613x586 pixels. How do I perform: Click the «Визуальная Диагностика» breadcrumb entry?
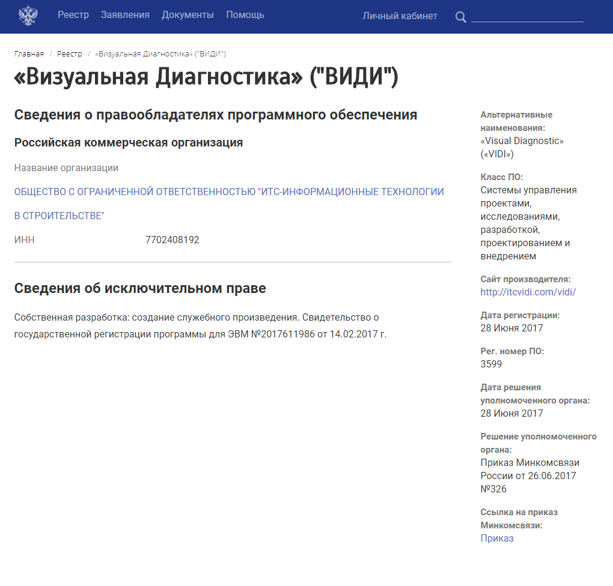160,54
